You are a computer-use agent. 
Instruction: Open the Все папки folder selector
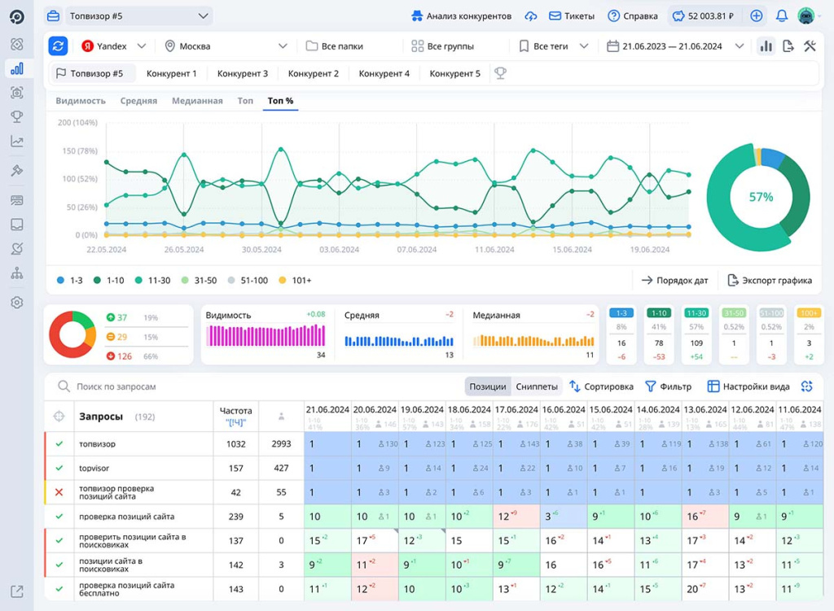[334, 46]
